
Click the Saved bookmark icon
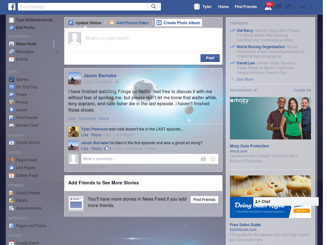pyautogui.click(x=11, y=110)
